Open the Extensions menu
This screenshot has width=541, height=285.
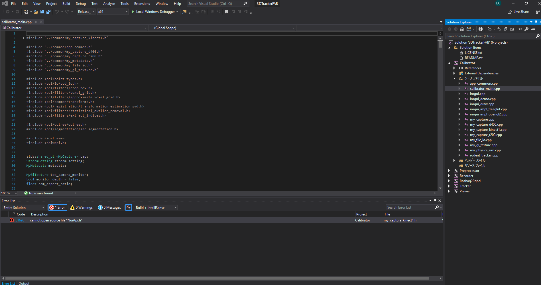click(142, 4)
